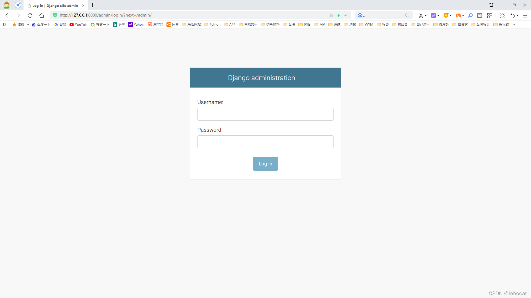
Task: Click the green site security shield icon
Action: (55, 15)
